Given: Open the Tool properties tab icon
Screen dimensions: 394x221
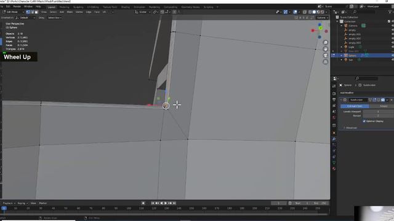Looking at the screenshot, I should pyautogui.click(x=334, y=86).
